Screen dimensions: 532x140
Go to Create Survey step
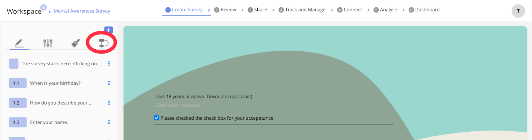(184, 10)
